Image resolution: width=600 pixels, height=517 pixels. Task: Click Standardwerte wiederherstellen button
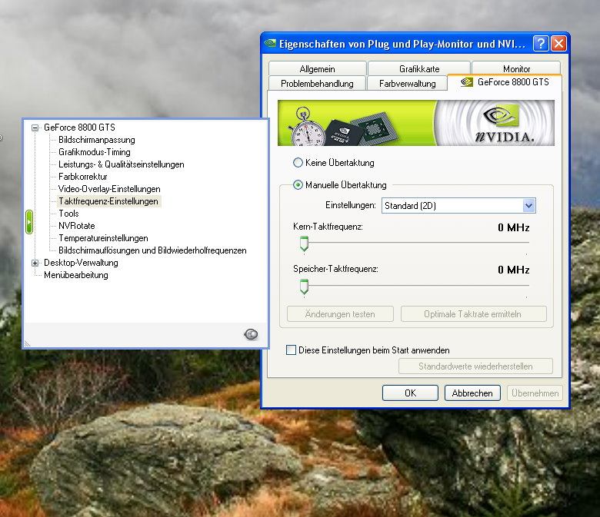pos(475,366)
